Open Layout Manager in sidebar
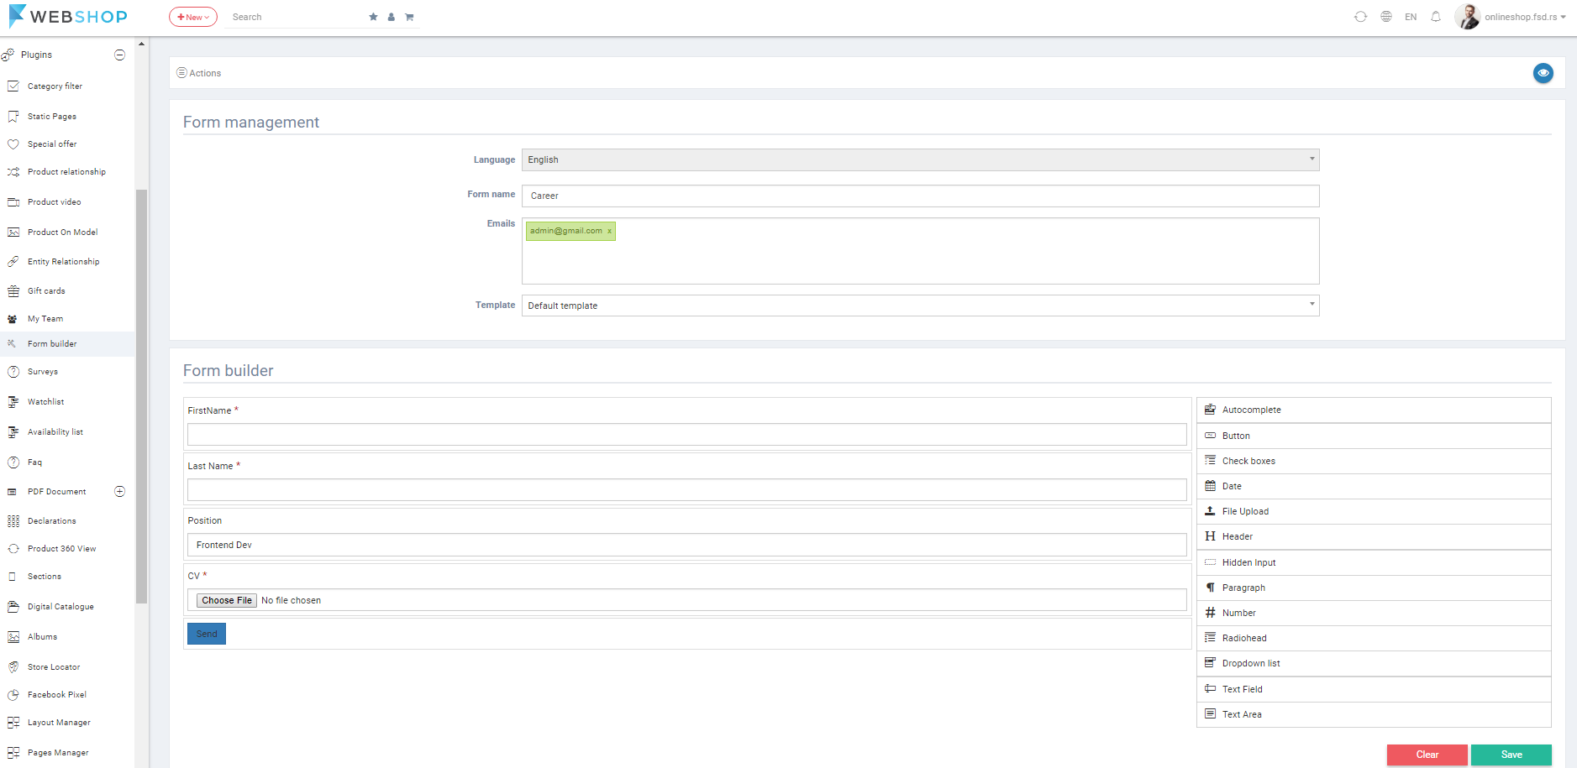 (59, 723)
